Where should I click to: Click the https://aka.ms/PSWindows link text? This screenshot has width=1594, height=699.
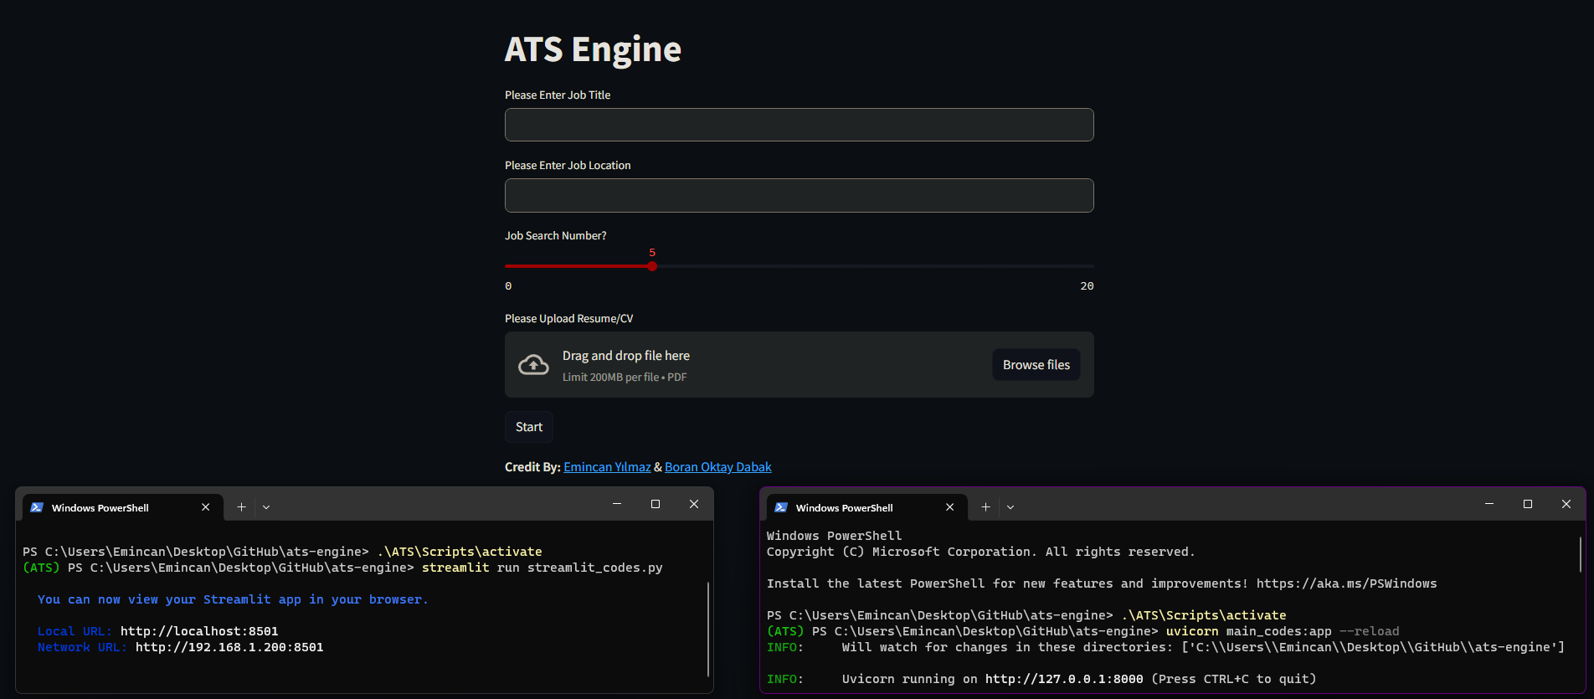pos(1346,583)
